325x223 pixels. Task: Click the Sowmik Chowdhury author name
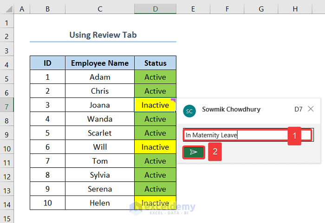click(231, 109)
